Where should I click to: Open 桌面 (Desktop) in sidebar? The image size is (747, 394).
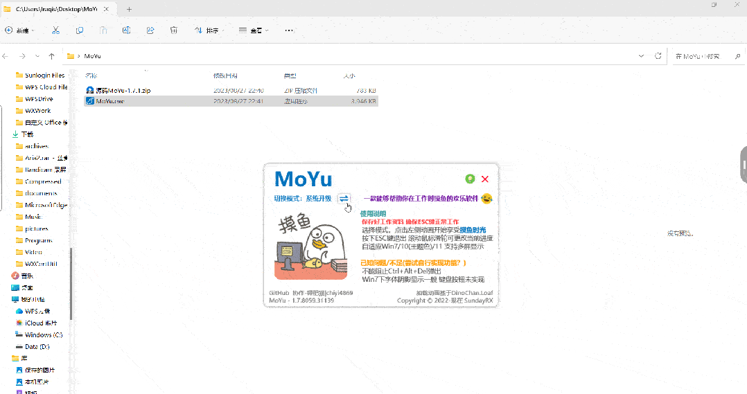point(22,288)
